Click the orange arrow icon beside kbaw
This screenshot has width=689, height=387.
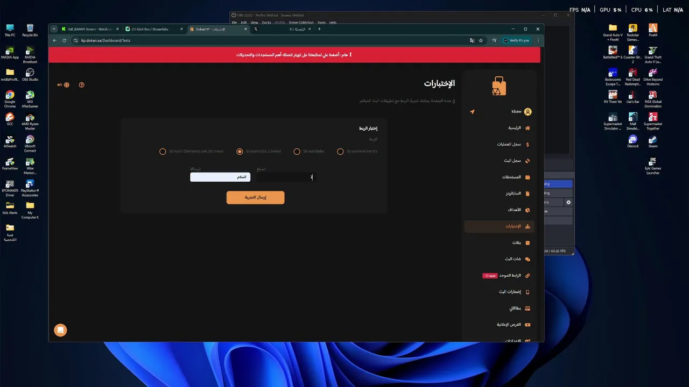[472, 112]
